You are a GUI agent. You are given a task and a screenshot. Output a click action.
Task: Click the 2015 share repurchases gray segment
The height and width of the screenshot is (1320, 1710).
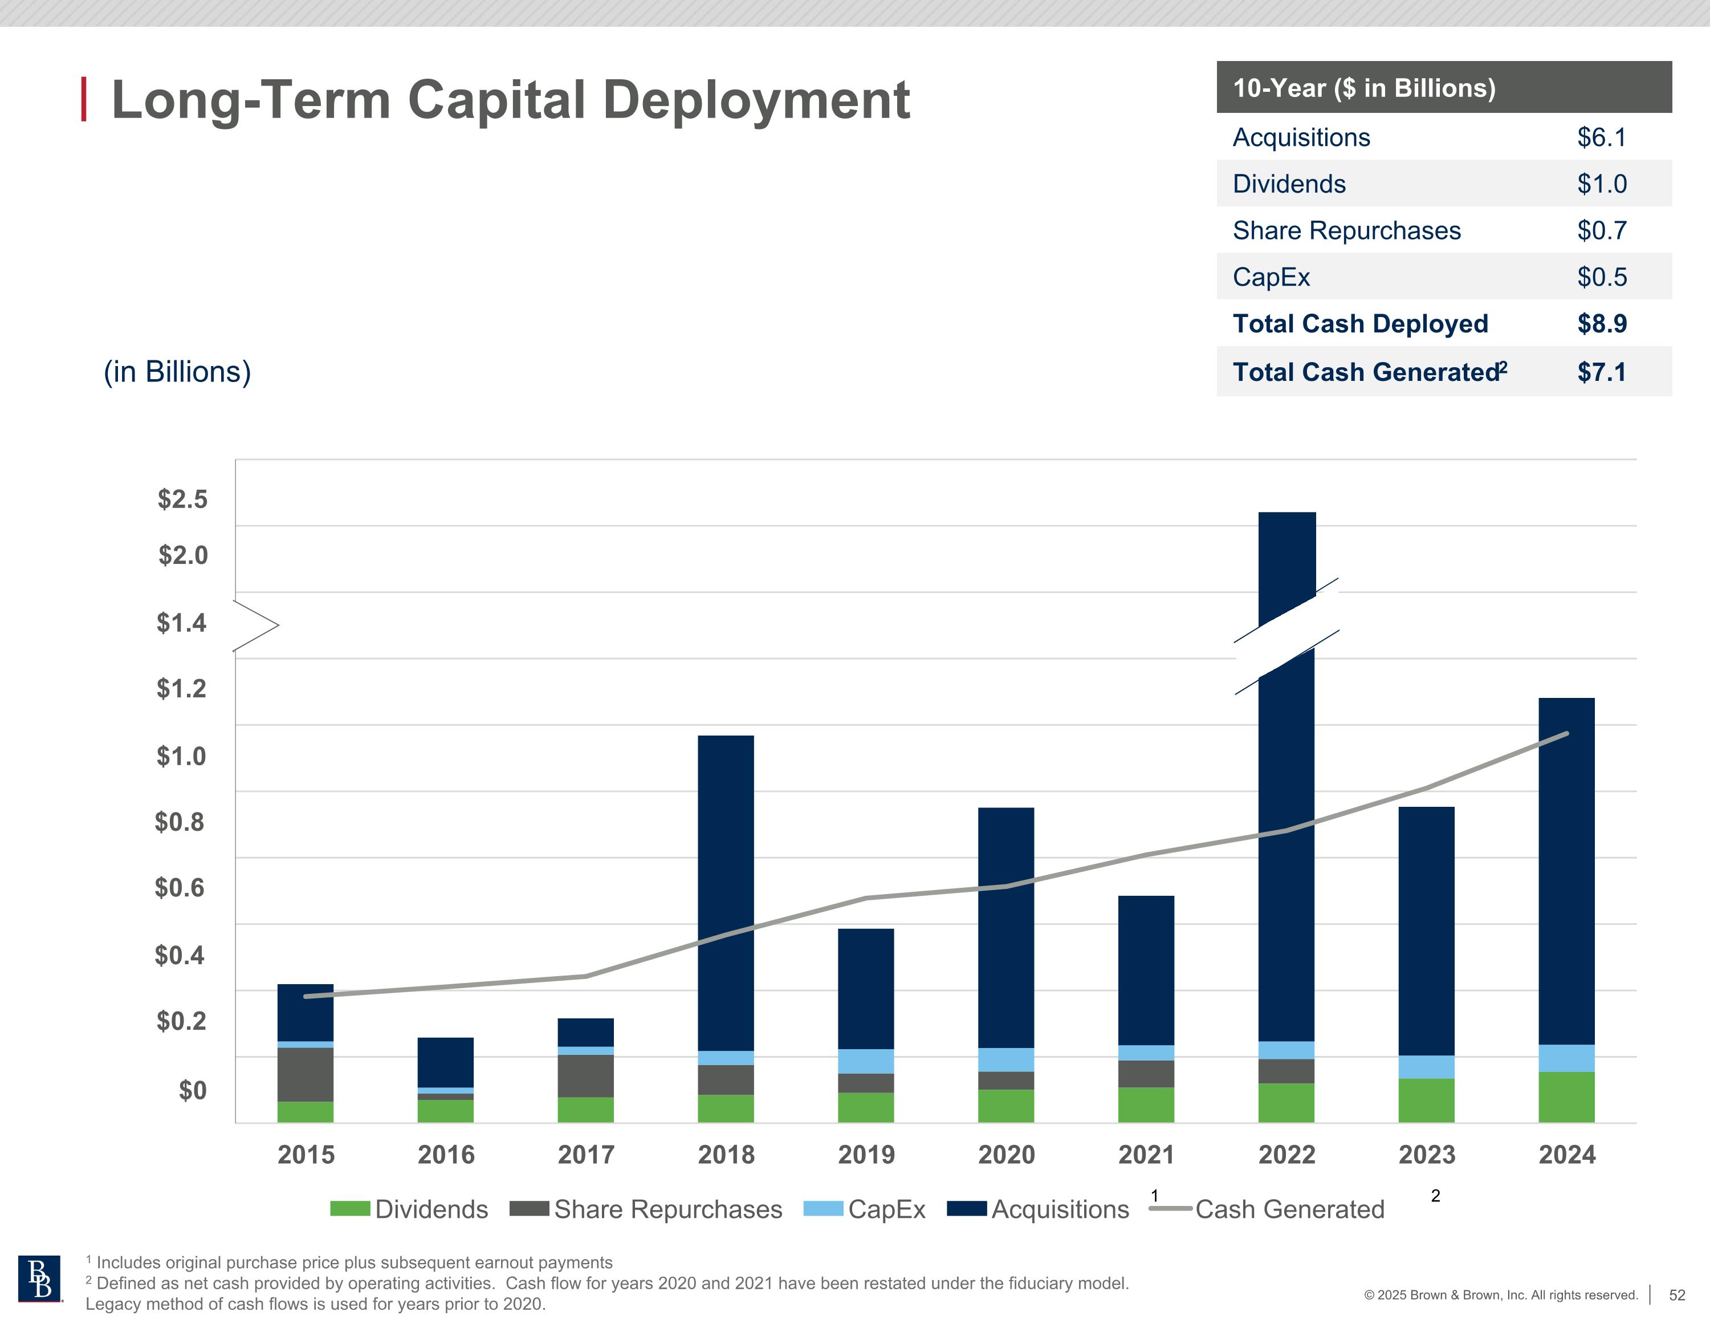tap(306, 1074)
